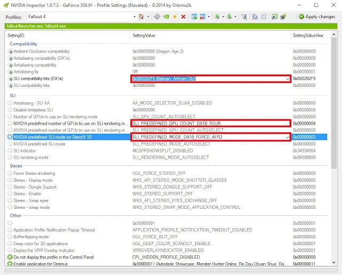Screen dimensions: 342x275
Task: Click the last toolbar icon with green arrow
Action: (283, 17)
